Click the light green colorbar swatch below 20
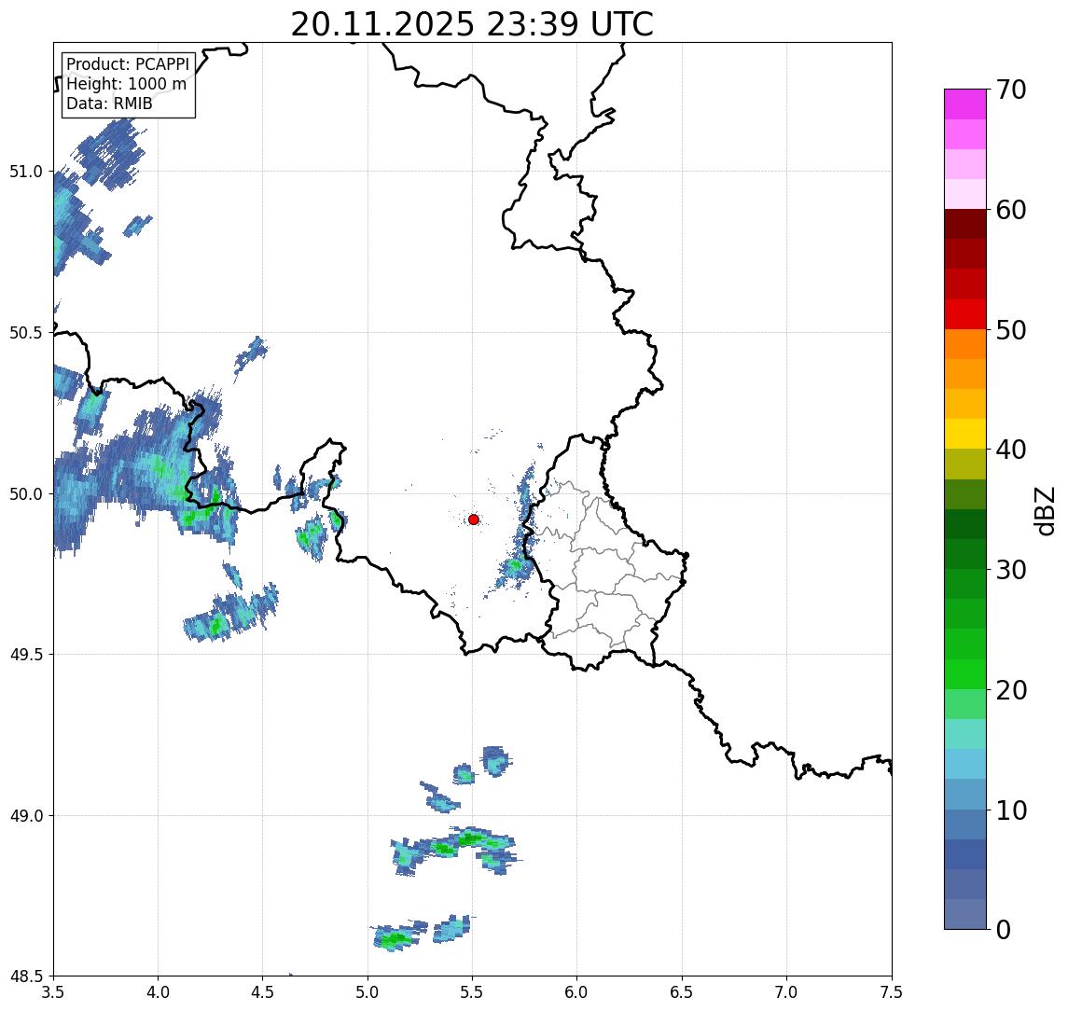This screenshot has width=1068, height=1011. pyautogui.click(x=965, y=704)
